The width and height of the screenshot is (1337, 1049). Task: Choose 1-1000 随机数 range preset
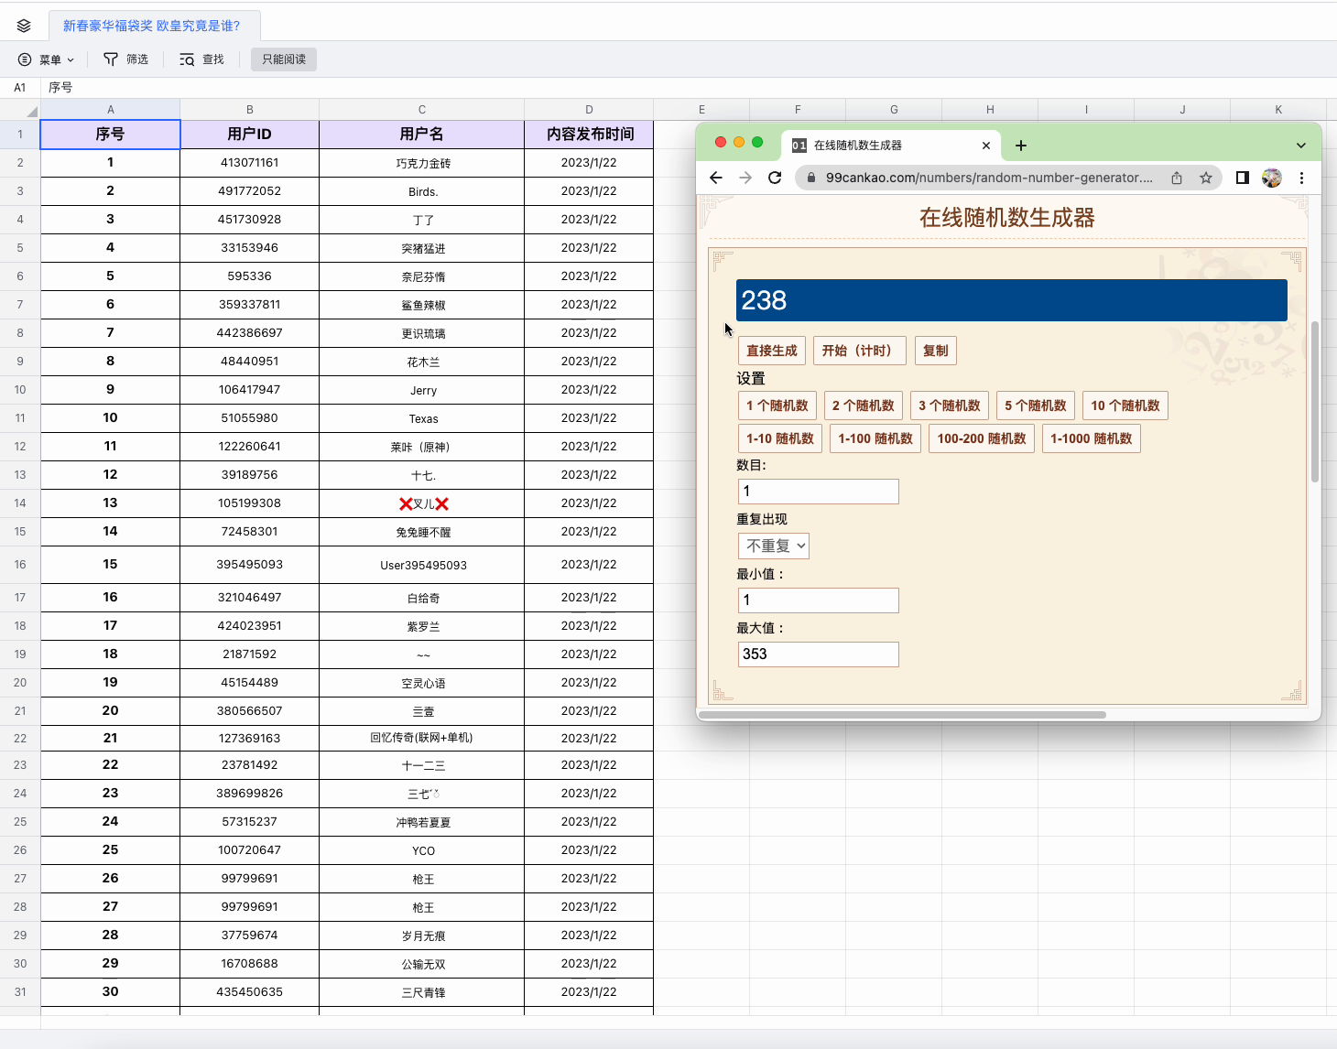click(1092, 438)
